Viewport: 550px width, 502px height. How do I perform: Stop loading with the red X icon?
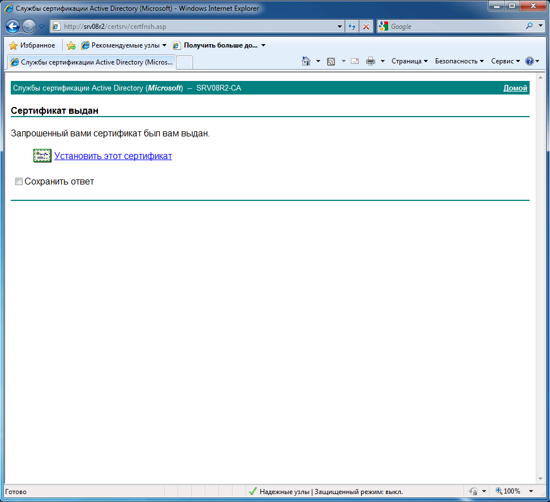(366, 26)
